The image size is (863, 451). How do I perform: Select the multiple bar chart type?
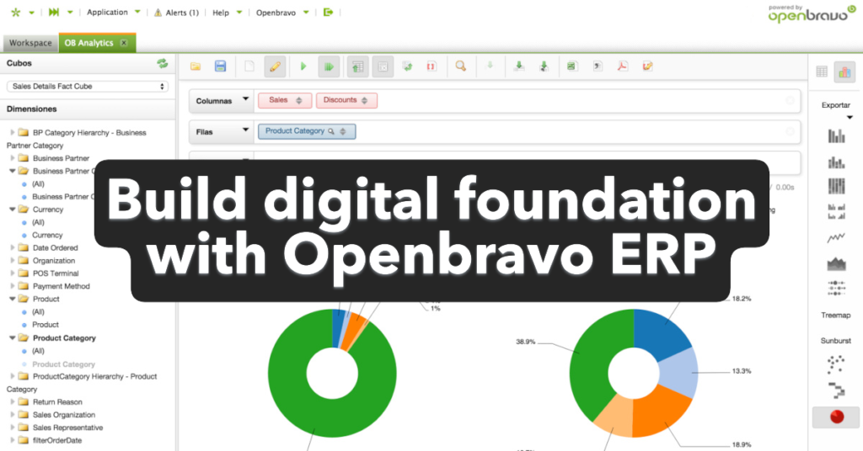[x=836, y=211]
